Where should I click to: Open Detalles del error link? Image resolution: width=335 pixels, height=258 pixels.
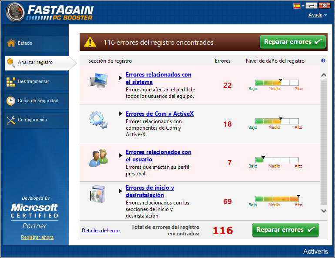tap(101, 231)
